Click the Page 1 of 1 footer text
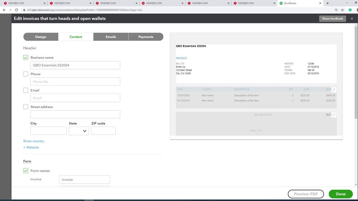This screenshot has width=358, height=201. 256,130
